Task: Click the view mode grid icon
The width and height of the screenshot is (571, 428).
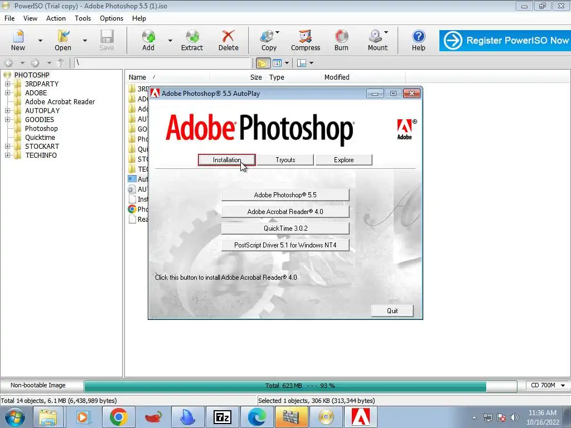Action: pos(277,63)
